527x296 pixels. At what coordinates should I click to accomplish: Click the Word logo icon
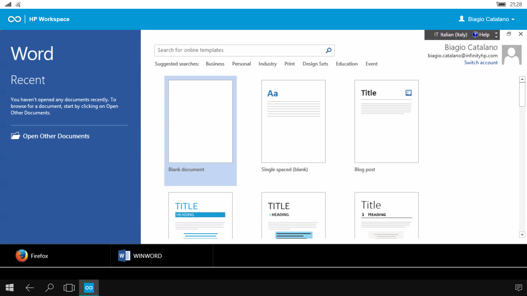[x=124, y=256]
